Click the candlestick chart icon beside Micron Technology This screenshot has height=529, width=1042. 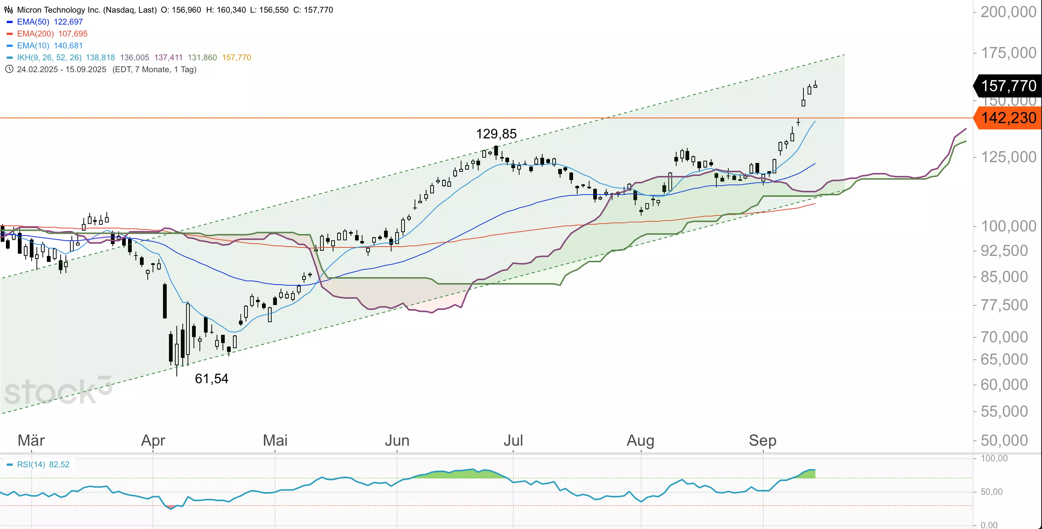tap(9, 10)
